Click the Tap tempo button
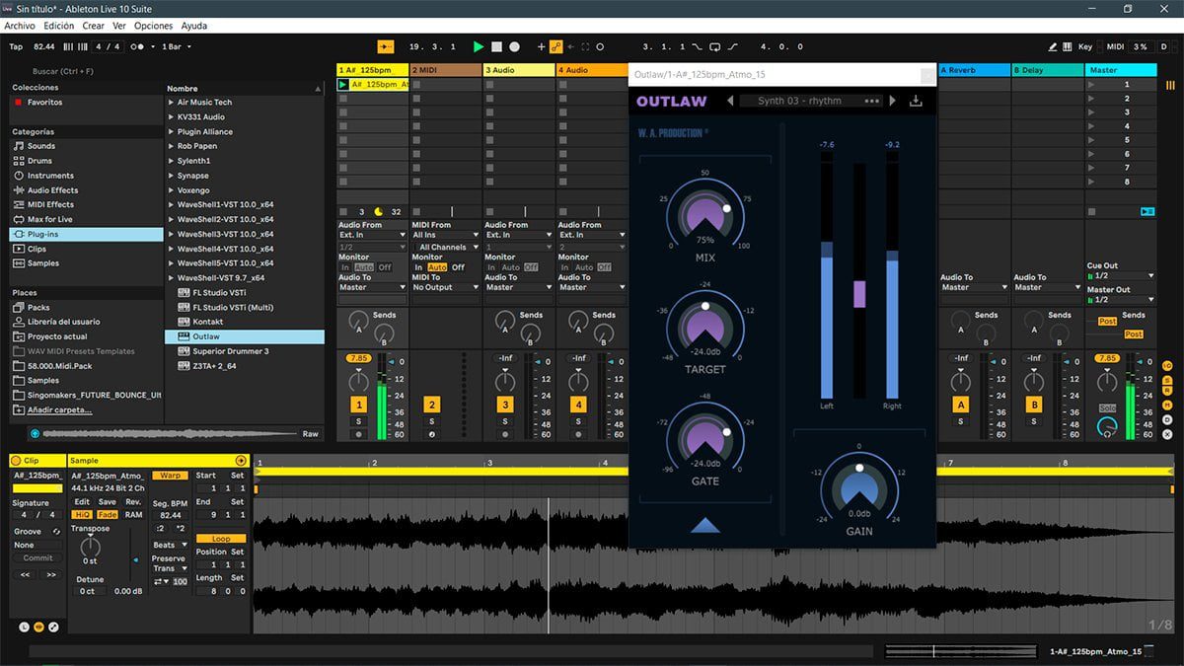Image resolution: width=1184 pixels, height=666 pixels. point(16,46)
